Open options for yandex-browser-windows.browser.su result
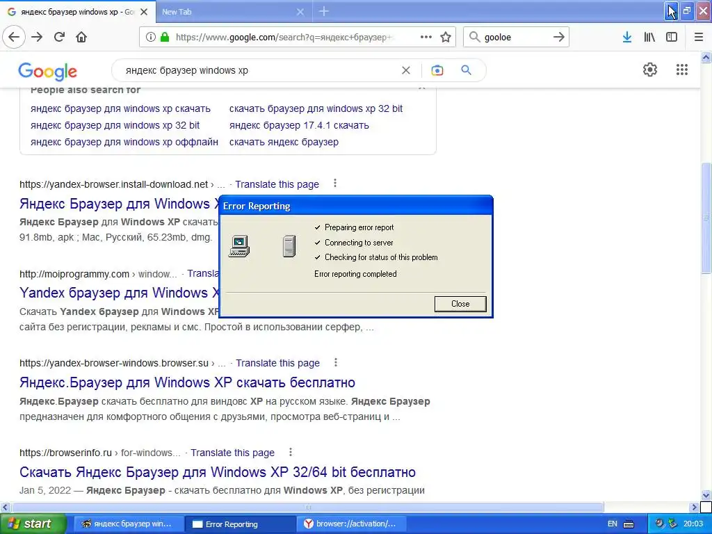 pos(336,362)
